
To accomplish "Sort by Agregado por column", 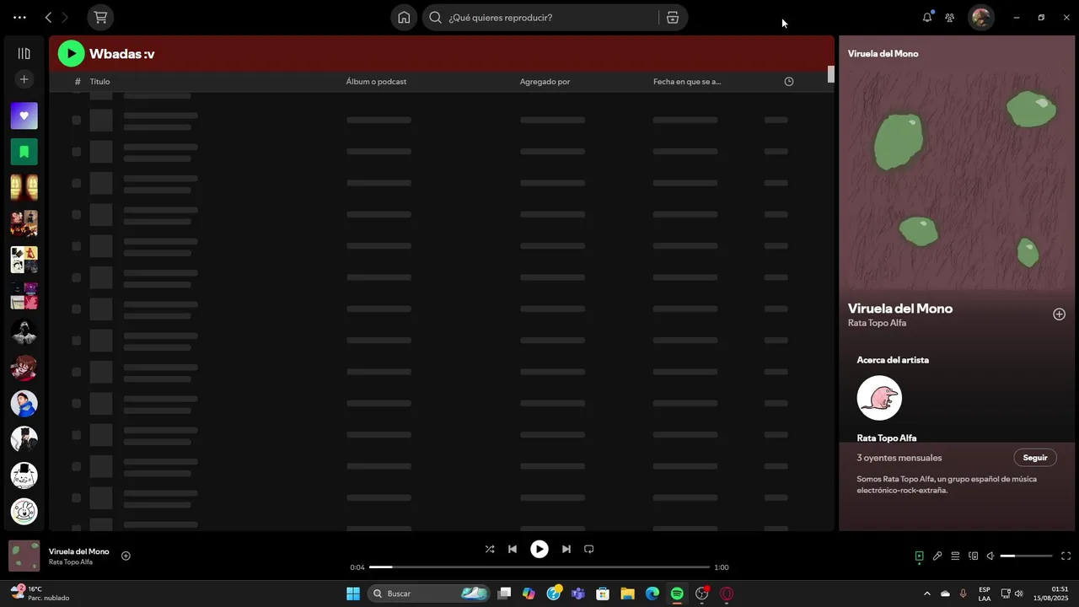I will pyautogui.click(x=545, y=82).
